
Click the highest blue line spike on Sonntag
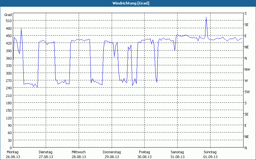point(206,17)
